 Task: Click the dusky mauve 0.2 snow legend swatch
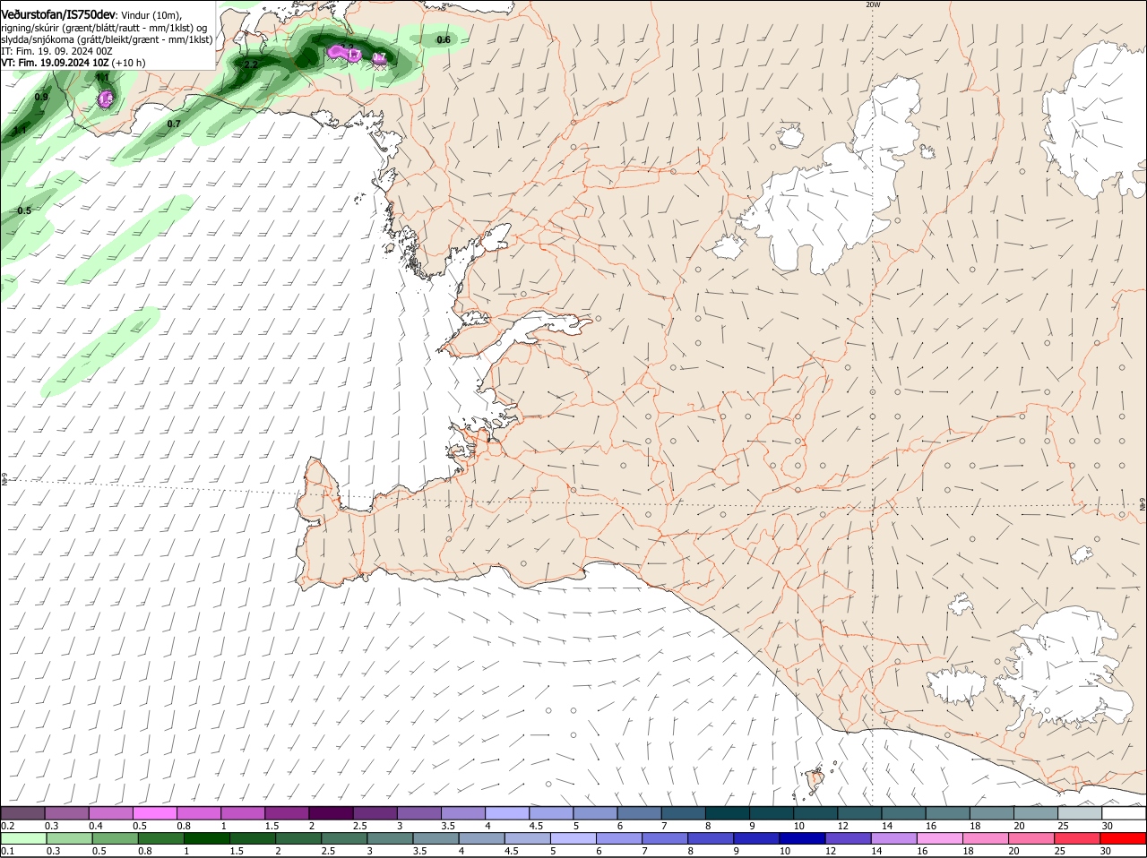pyautogui.click(x=23, y=812)
